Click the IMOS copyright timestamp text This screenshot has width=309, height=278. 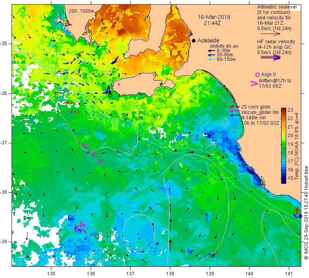306,212
